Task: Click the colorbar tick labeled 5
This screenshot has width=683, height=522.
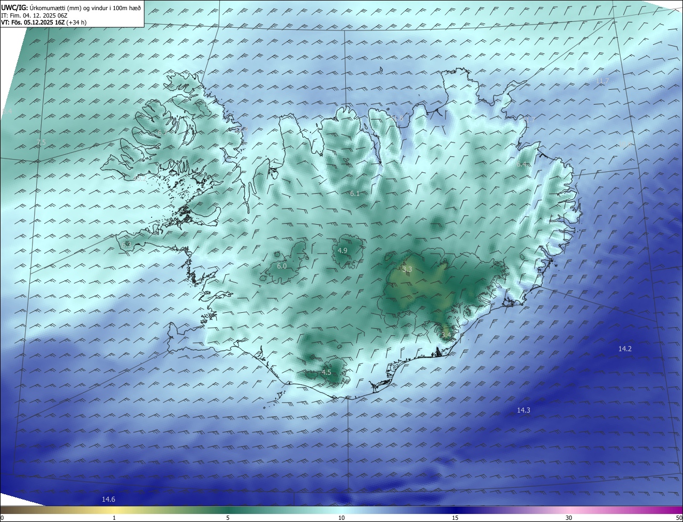Action: tap(228, 518)
